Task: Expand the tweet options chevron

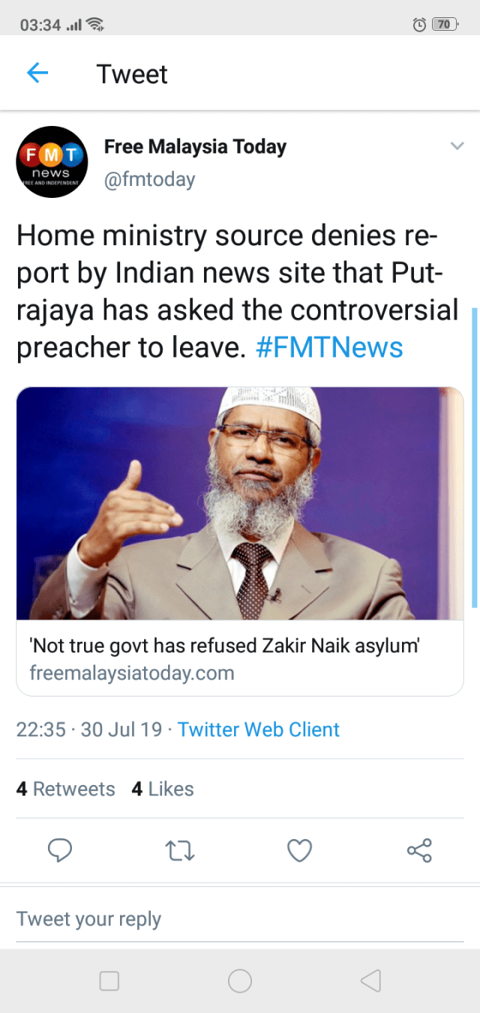Action: pos(457,146)
